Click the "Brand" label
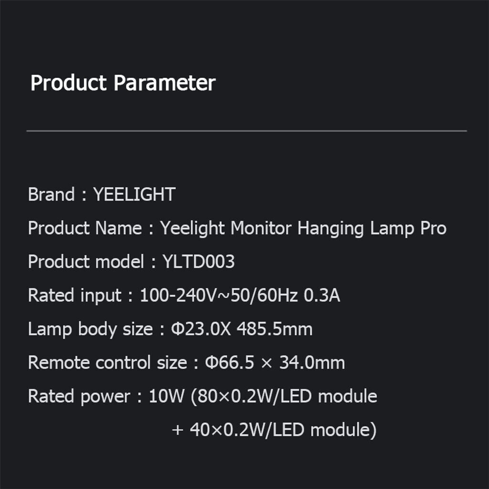The width and height of the screenshot is (489, 489). tap(51, 195)
